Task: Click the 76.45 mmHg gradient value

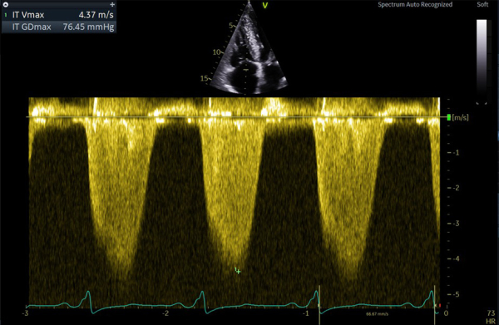Action: coord(88,27)
